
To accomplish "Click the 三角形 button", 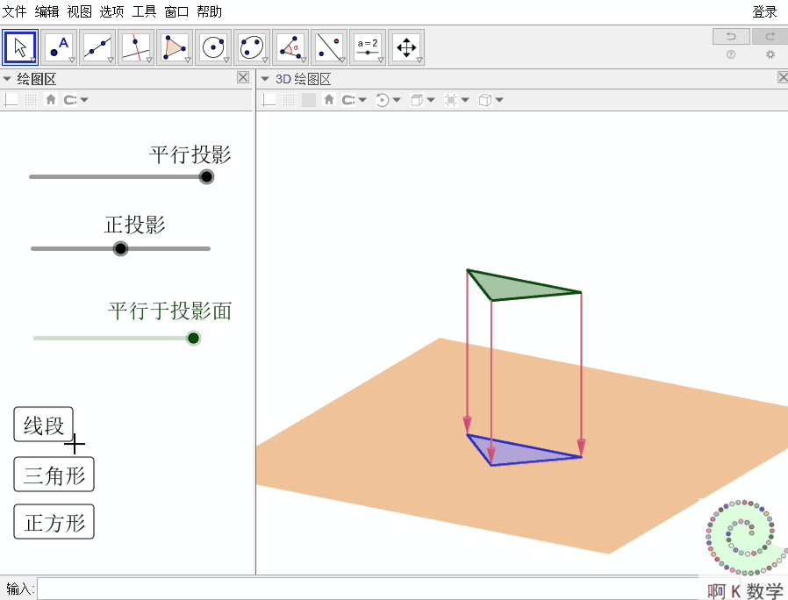I will click(x=54, y=475).
